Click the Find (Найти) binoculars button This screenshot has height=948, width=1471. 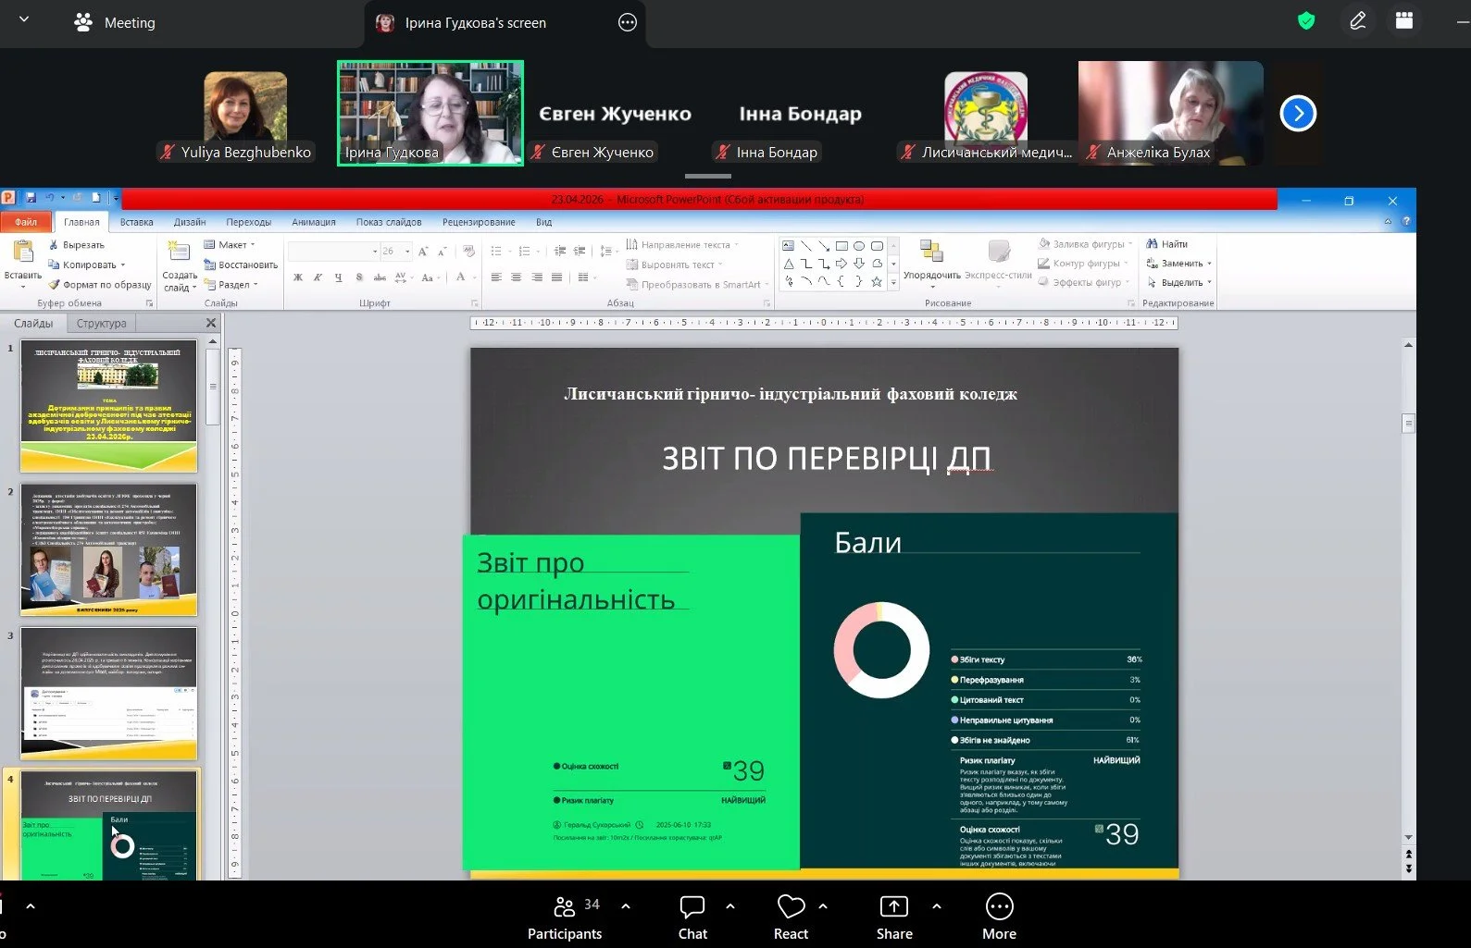[x=1167, y=244]
